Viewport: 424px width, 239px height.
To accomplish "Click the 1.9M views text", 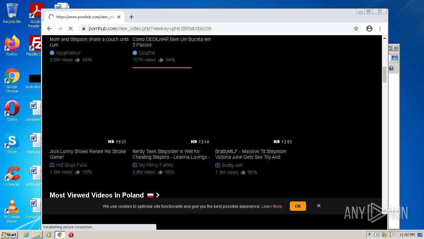I will click(x=227, y=172).
